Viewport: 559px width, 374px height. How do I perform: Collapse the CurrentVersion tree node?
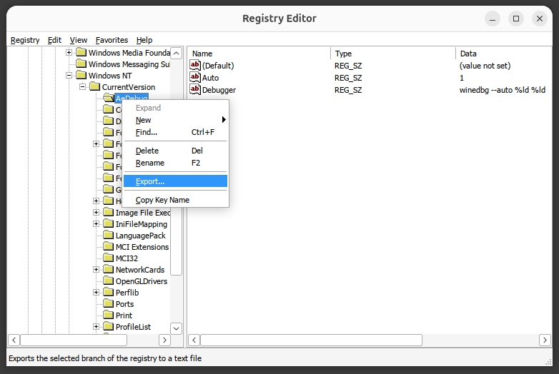coord(82,87)
